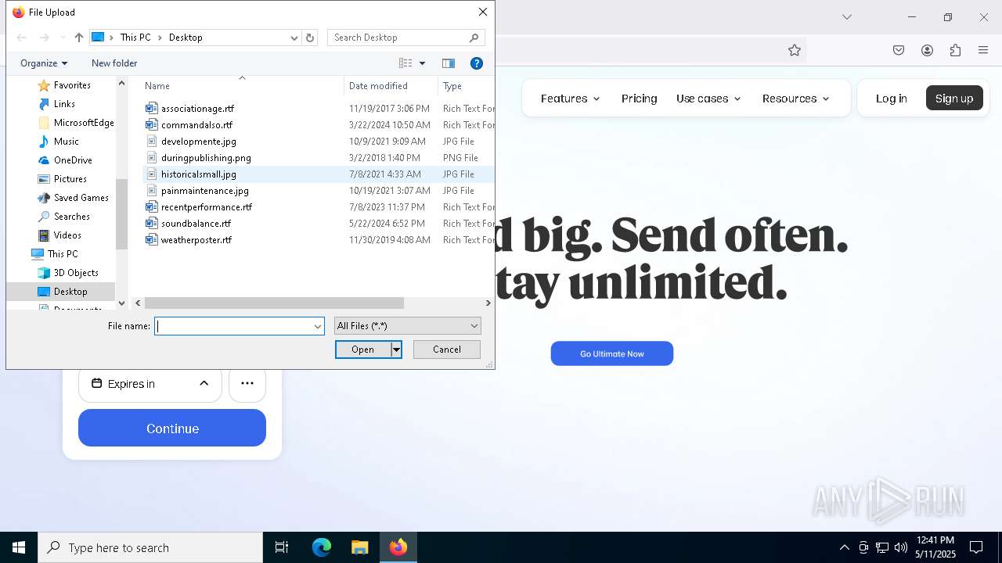
Task: Go back in File Upload dialog
Action: coord(22,38)
